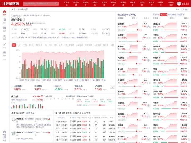Viewport: 191px width, 143px height.
Task: Click the plus icon for 光迅科技
Action: [149, 60]
